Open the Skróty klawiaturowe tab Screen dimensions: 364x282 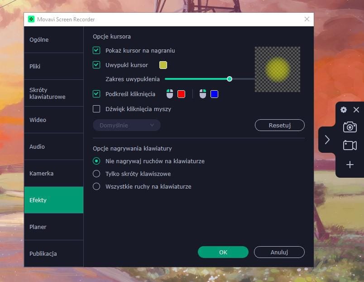coord(53,93)
